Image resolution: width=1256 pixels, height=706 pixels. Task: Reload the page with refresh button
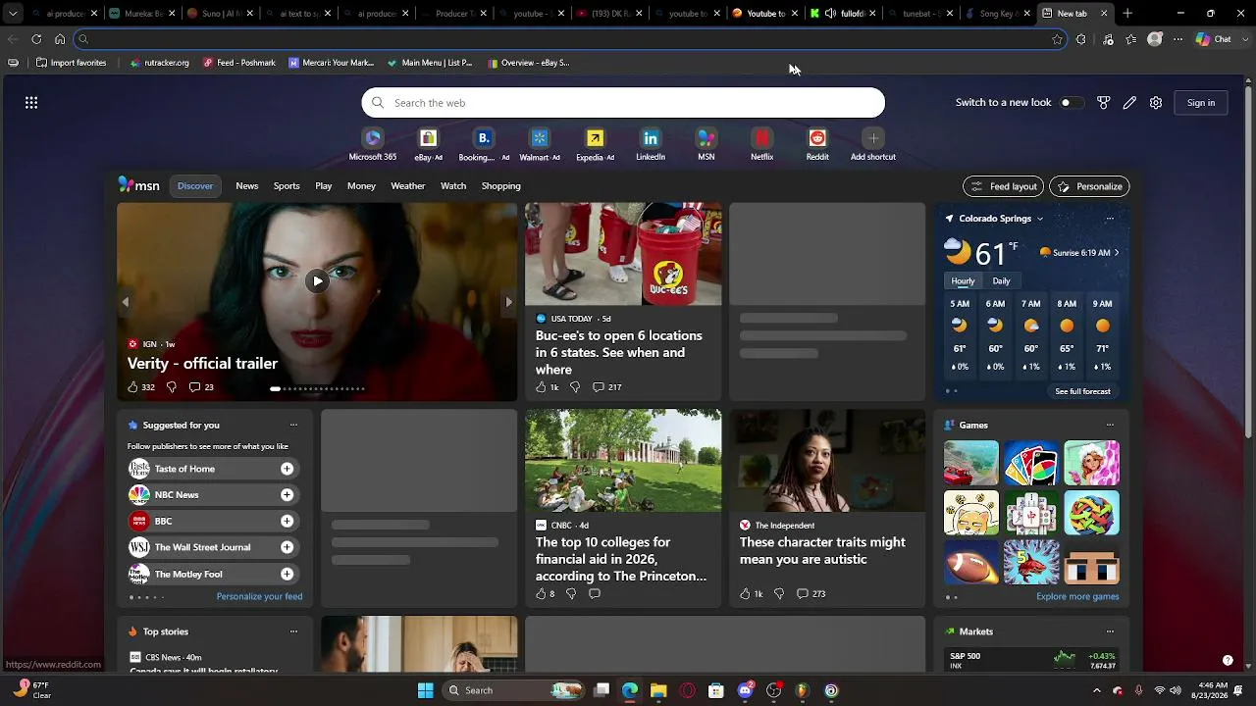(x=36, y=39)
